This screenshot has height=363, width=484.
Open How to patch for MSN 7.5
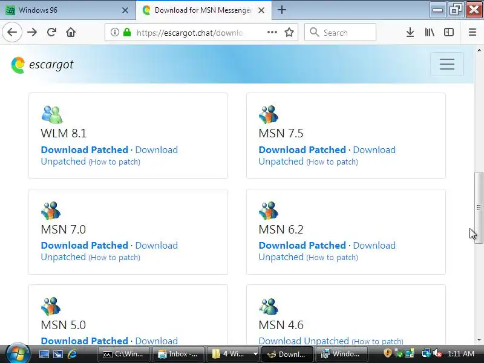click(332, 162)
